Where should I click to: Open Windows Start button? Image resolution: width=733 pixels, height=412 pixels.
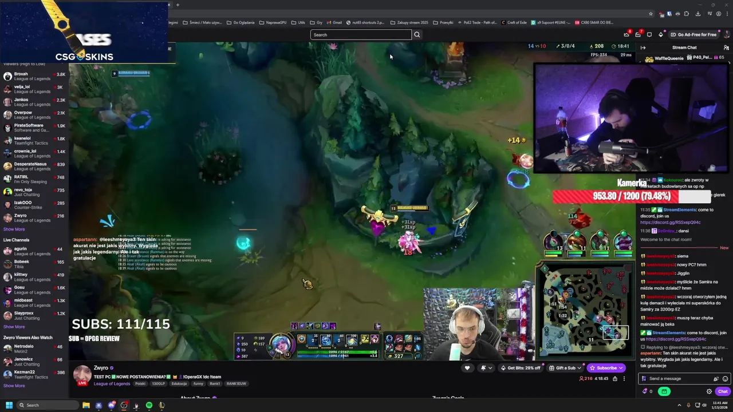click(x=9, y=405)
